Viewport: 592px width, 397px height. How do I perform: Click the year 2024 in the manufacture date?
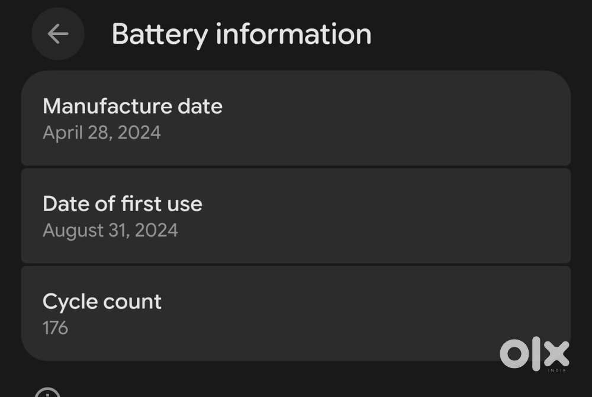point(139,132)
